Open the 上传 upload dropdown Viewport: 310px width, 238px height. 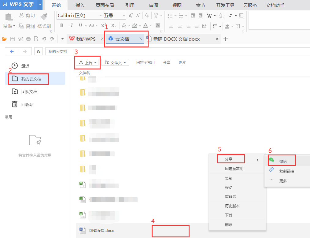(88, 63)
